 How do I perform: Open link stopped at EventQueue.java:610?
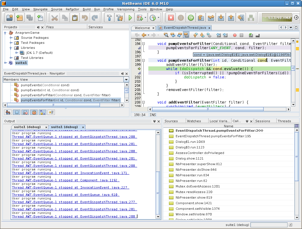click(x=66, y=195)
